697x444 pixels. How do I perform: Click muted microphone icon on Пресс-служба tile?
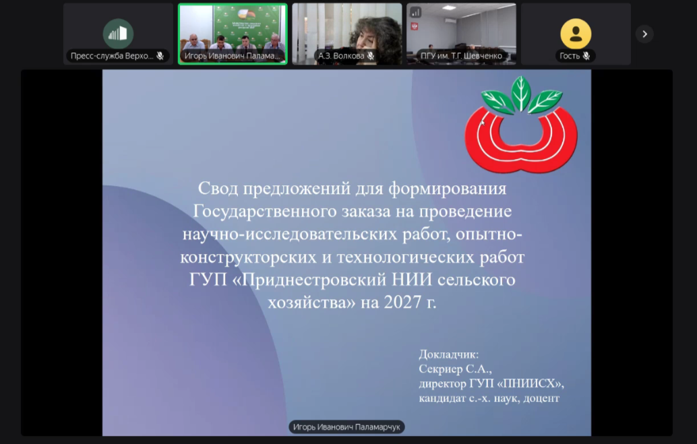point(160,56)
